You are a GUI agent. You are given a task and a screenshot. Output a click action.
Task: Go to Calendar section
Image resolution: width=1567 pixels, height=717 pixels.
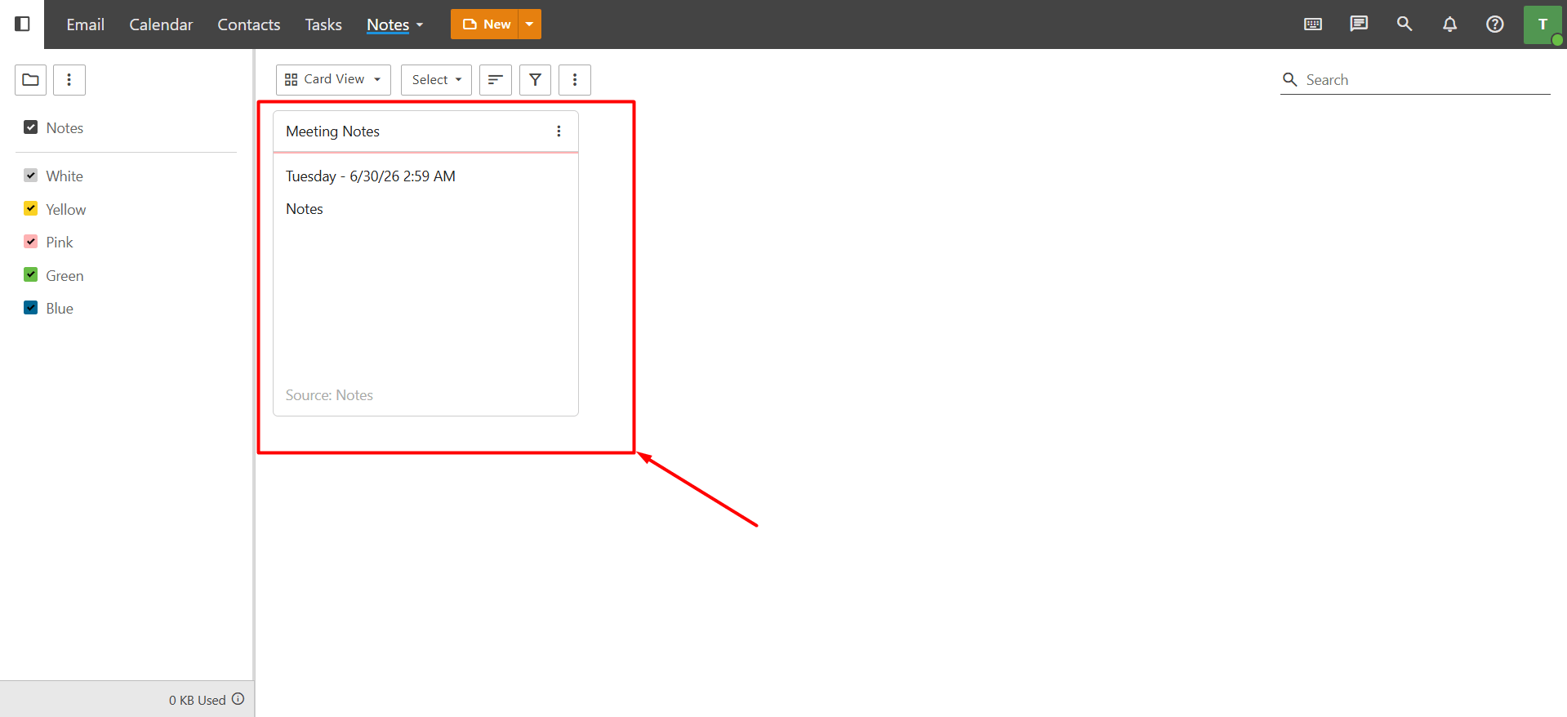(161, 24)
